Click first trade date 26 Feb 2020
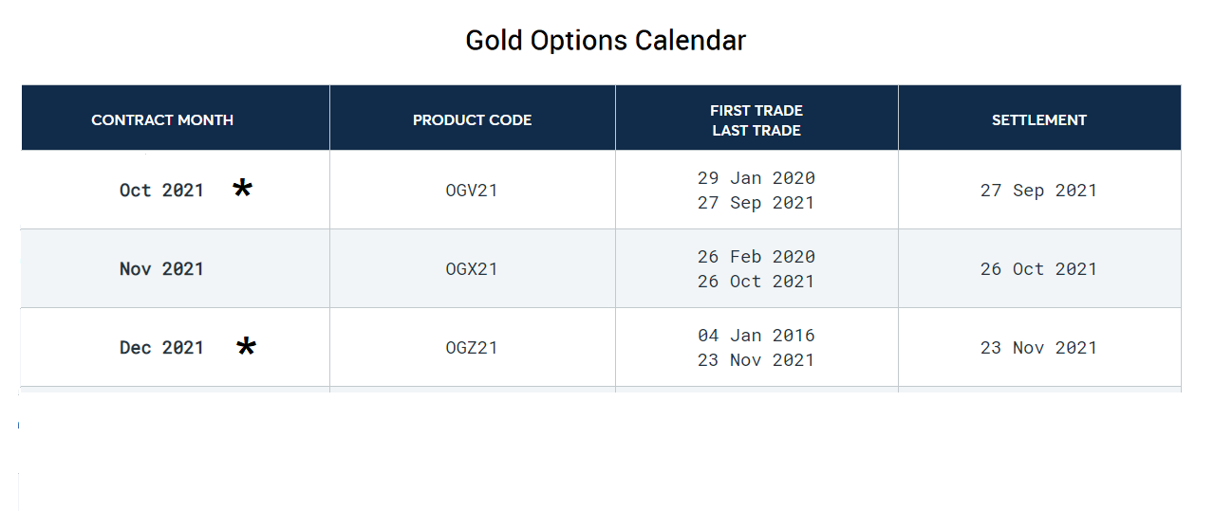The image size is (1214, 511). coord(756,257)
